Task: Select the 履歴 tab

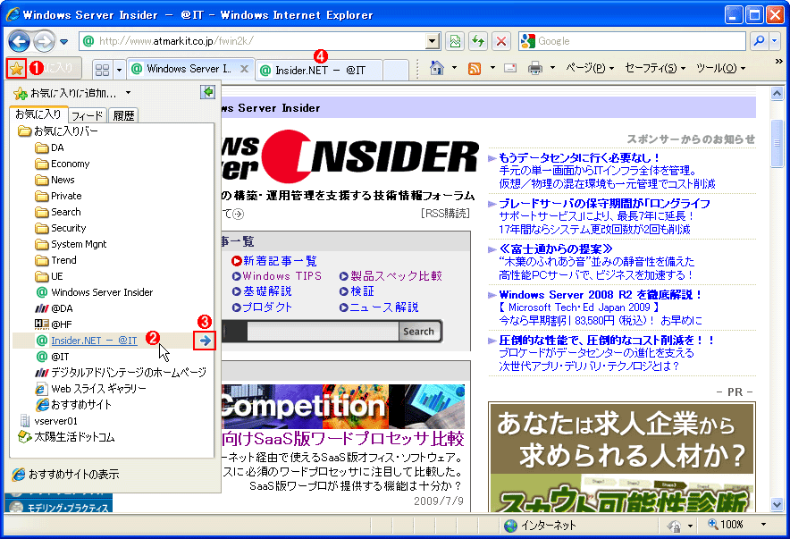Action: point(123,116)
